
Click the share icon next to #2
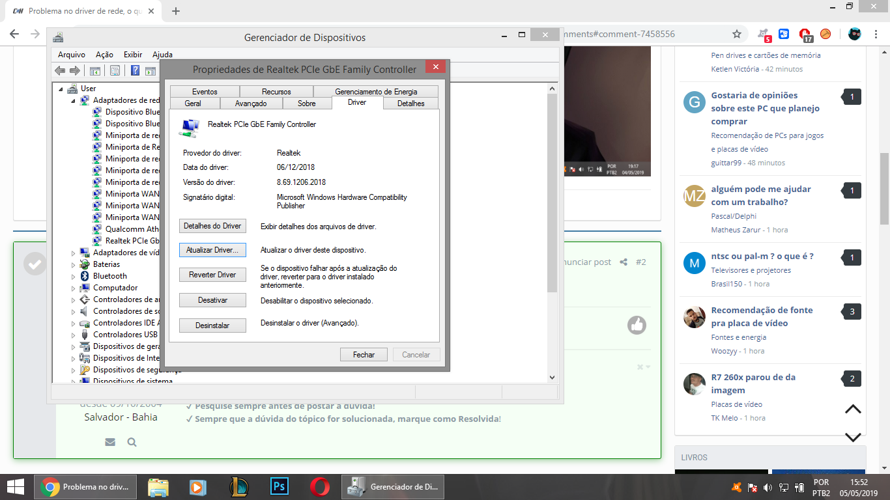[x=624, y=262]
